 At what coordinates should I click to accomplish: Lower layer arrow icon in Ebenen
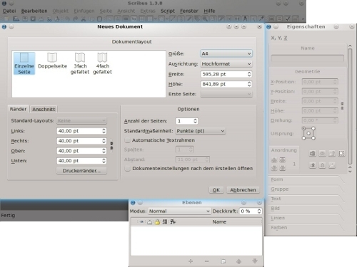click(x=255, y=261)
